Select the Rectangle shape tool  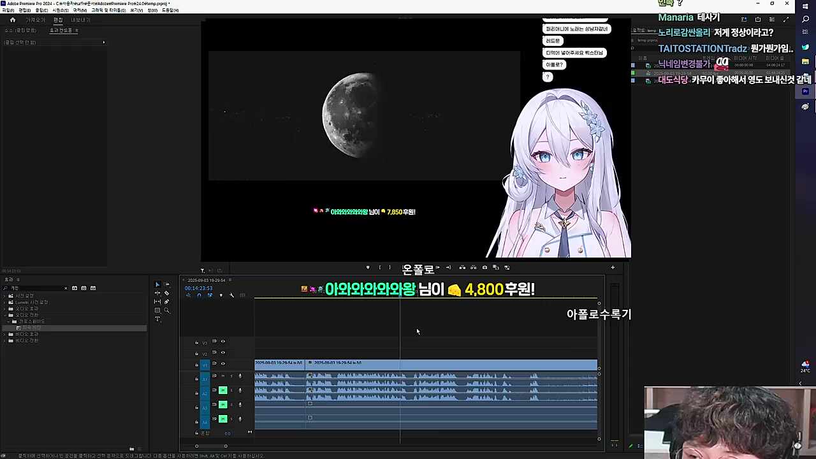coord(157,310)
